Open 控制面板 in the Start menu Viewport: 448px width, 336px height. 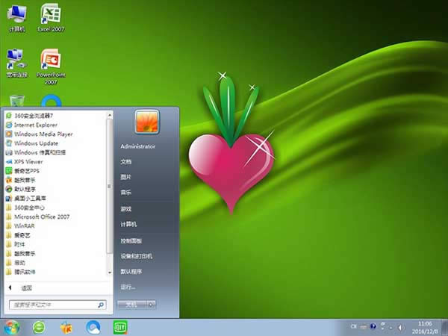(x=131, y=240)
